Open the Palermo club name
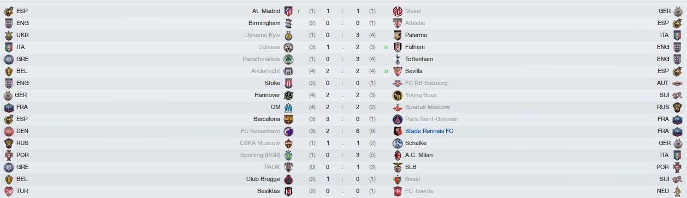The image size is (687, 198). click(x=416, y=35)
